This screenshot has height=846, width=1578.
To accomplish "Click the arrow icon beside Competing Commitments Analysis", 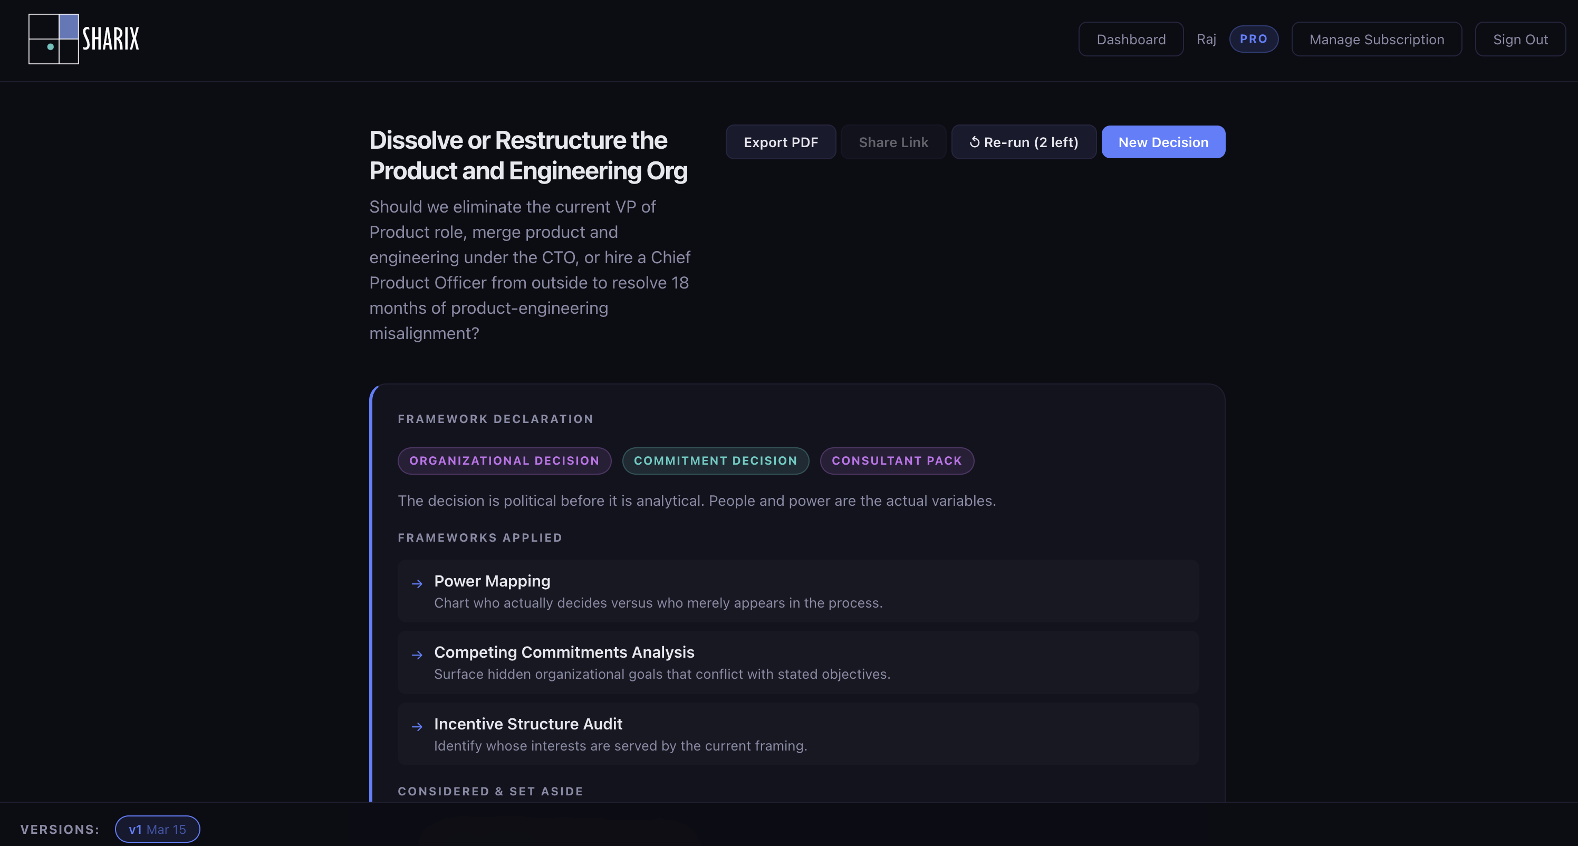I will pyautogui.click(x=417, y=655).
